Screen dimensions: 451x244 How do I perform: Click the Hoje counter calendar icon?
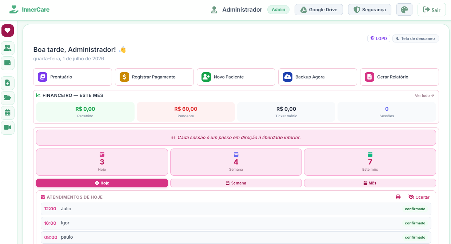[102, 154]
